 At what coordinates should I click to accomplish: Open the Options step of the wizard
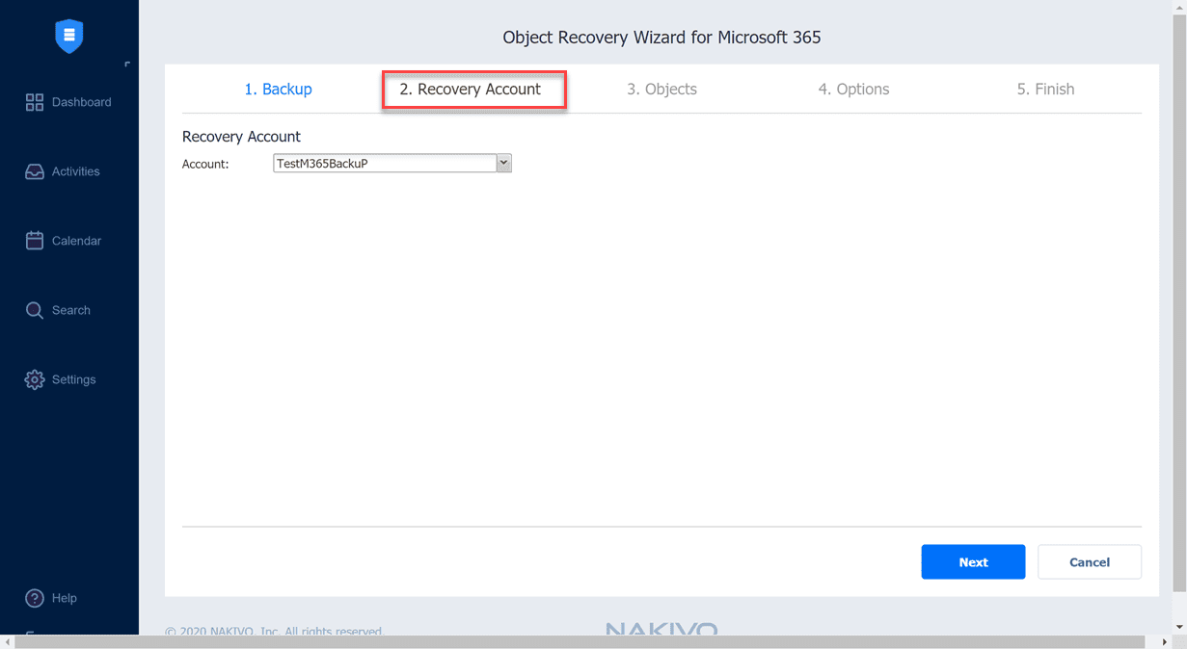pos(853,89)
